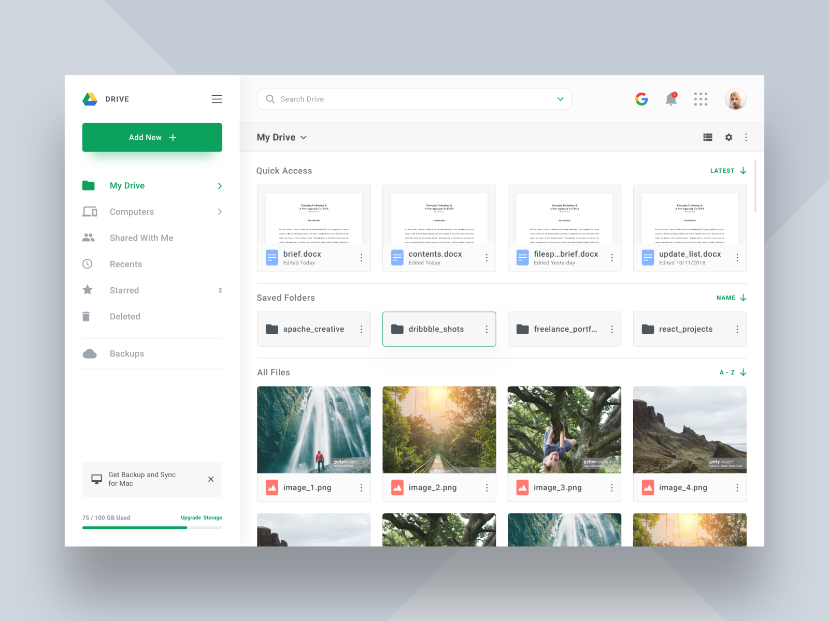Open the Google apps grid
This screenshot has width=829, height=621.
pyautogui.click(x=701, y=99)
